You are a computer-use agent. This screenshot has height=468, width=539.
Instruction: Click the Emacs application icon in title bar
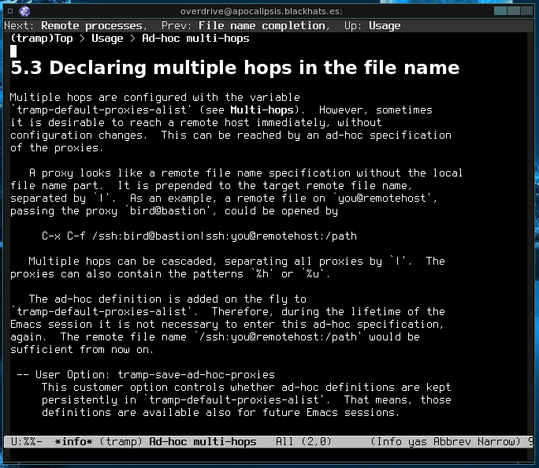coord(24,11)
